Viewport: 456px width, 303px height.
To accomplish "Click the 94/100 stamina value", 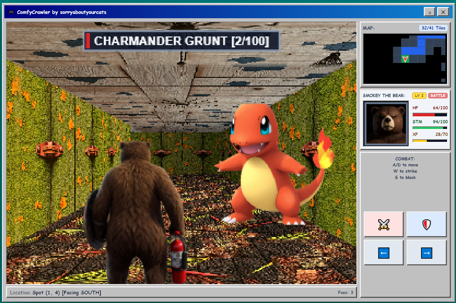I will click(x=440, y=122).
